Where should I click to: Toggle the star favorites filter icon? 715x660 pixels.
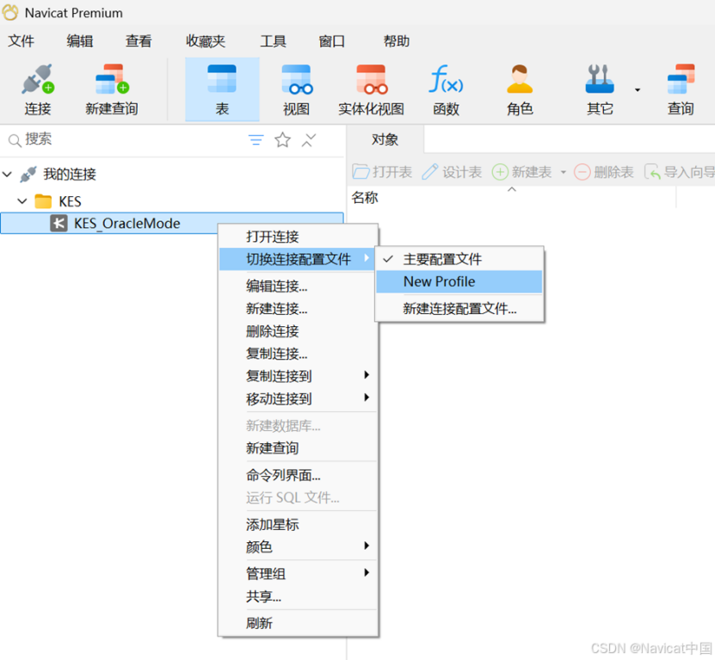(282, 140)
